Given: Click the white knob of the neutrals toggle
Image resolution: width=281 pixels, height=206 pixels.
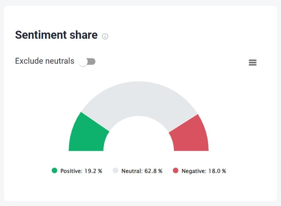Looking at the screenshot, I should pyautogui.click(x=83, y=62).
